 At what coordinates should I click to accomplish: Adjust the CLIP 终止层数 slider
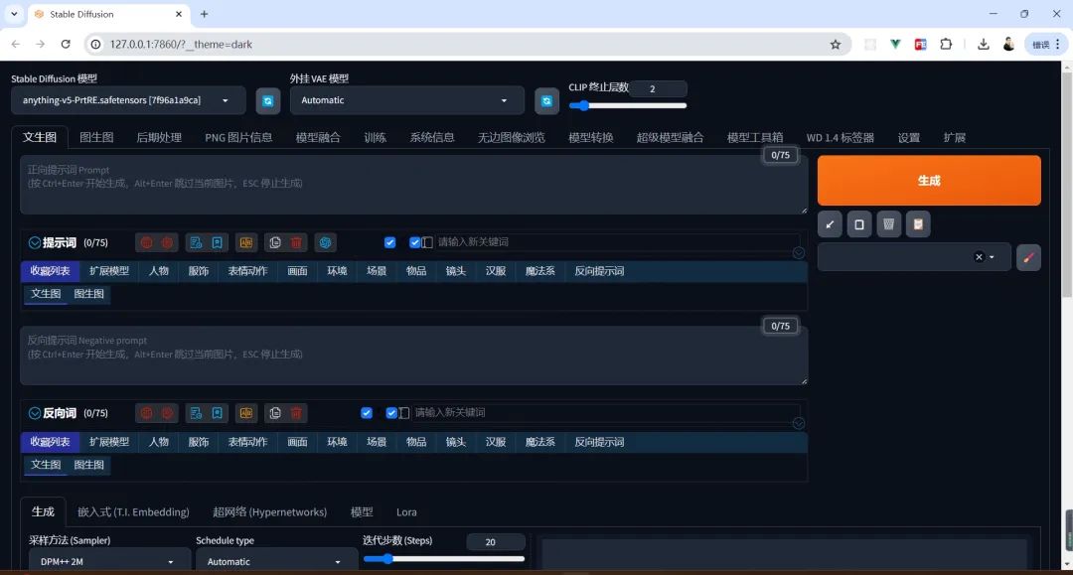(x=628, y=105)
